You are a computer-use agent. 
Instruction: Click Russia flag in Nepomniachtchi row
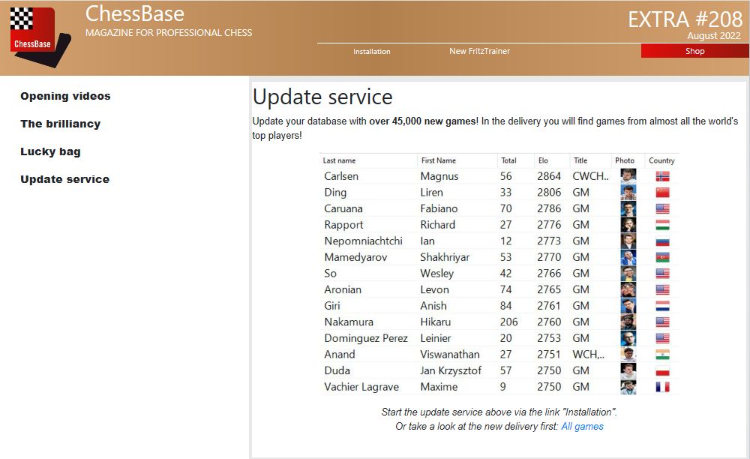pos(662,241)
